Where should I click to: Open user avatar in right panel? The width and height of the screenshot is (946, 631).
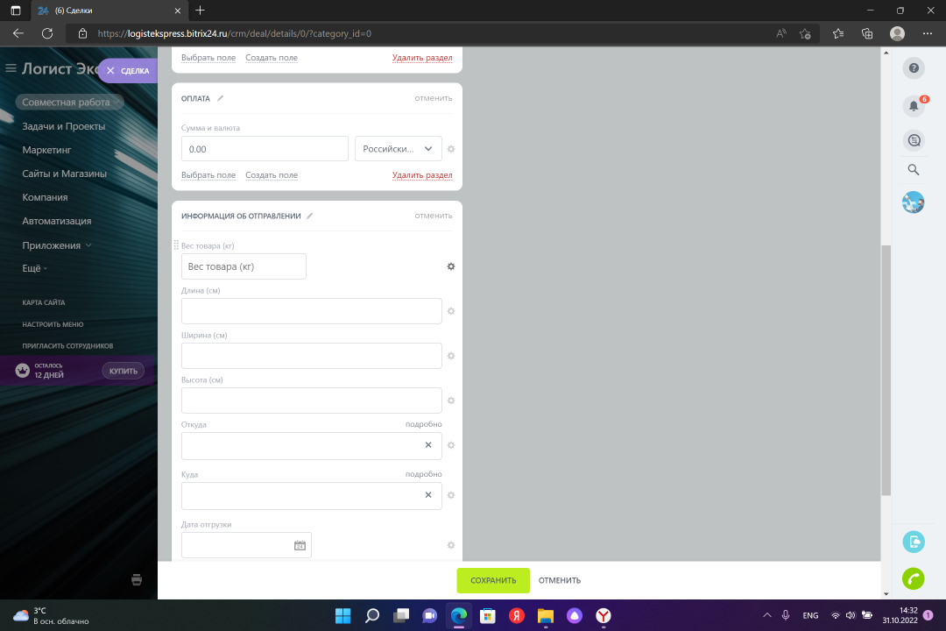click(x=913, y=202)
